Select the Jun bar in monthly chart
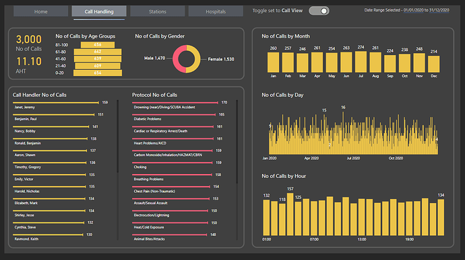465x260 pixels. [346, 62]
